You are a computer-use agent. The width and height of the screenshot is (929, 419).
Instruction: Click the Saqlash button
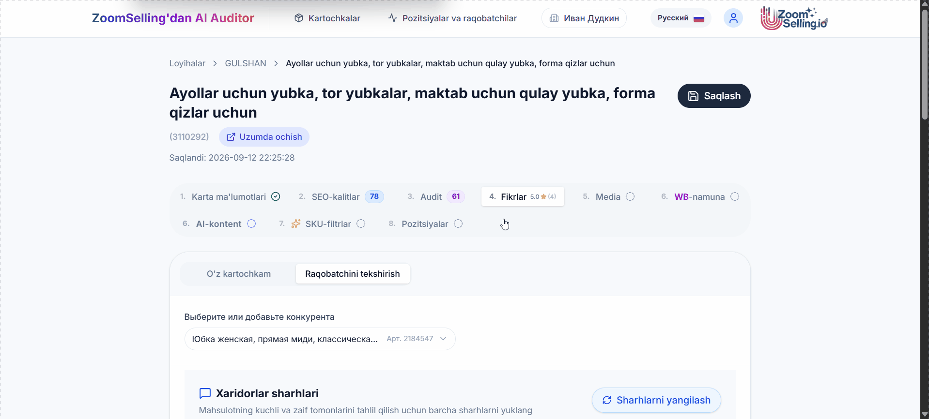714,96
